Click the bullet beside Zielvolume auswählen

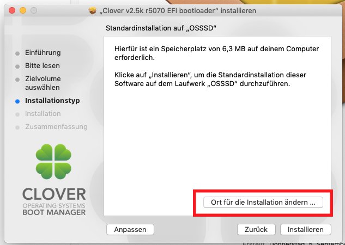[x=17, y=79]
